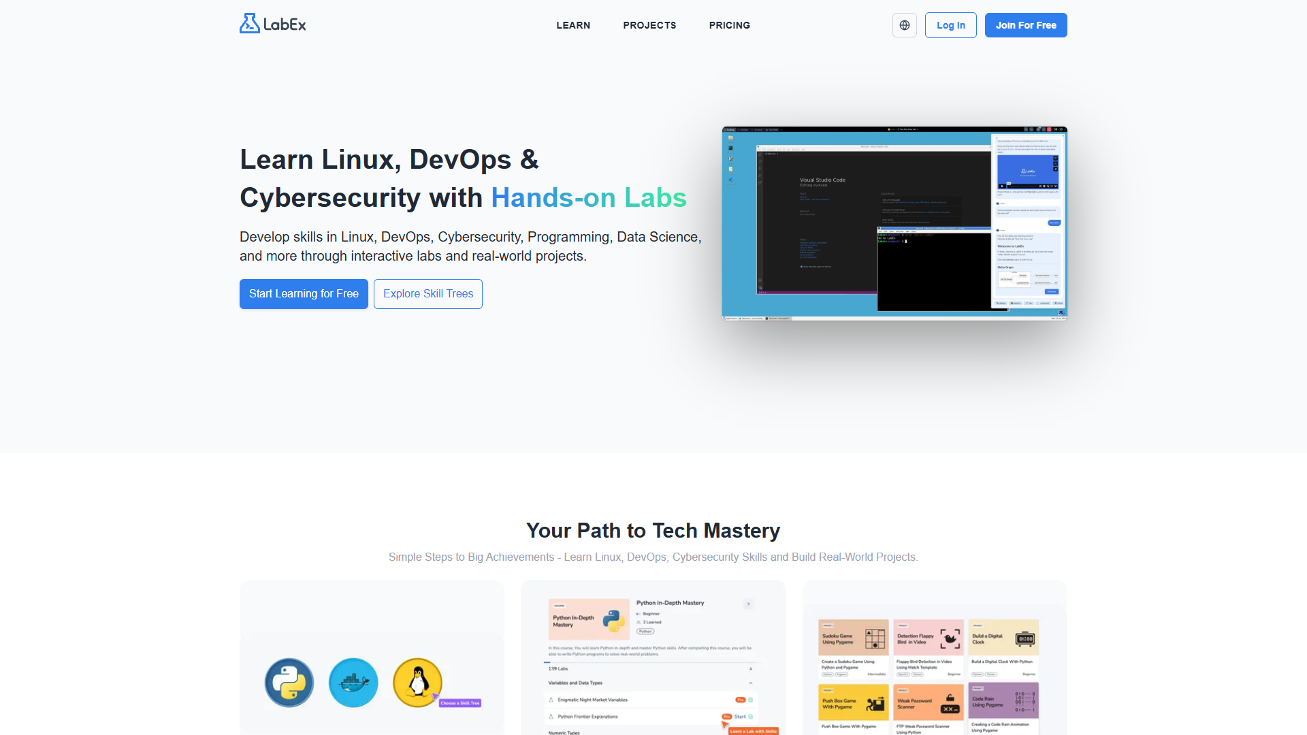Click Start Learning for Free
Viewport: 1307px width, 735px height.
click(x=304, y=294)
